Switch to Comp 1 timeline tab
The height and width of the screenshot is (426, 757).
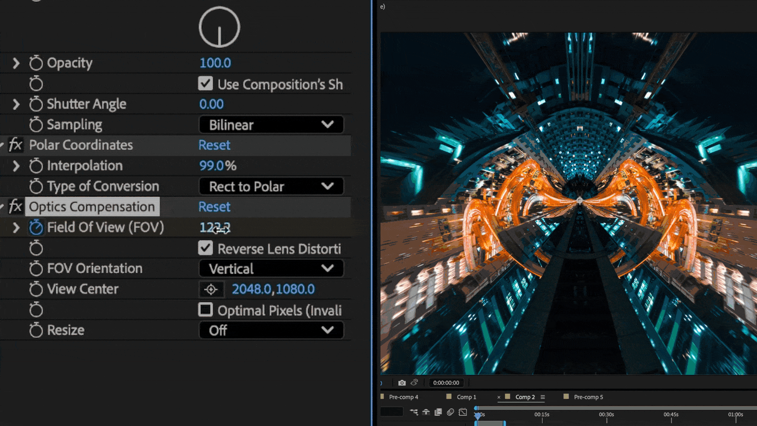(x=466, y=397)
